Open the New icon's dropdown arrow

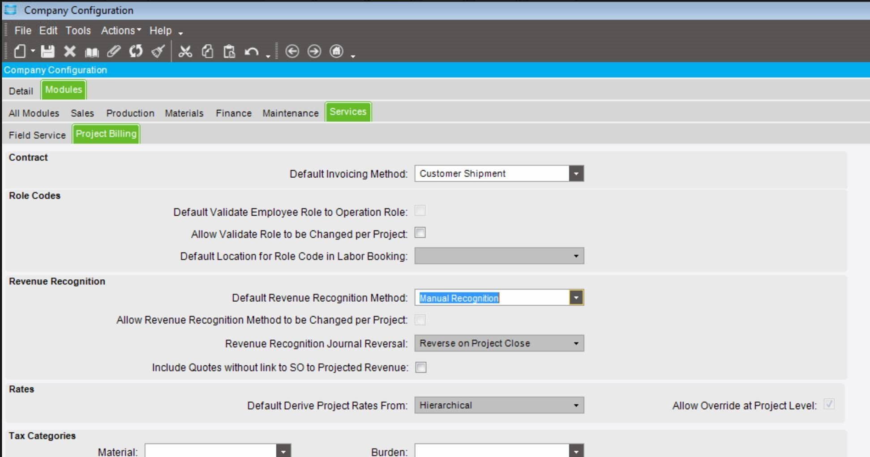pyautogui.click(x=33, y=51)
